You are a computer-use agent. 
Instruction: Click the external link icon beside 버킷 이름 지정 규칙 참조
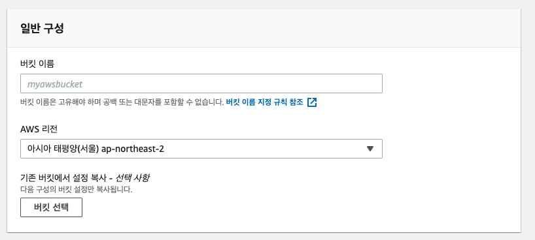[312, 102]
